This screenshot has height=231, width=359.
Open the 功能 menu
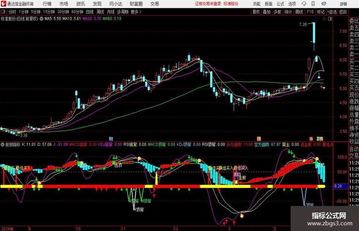pyautogui.click(x=257, y=4)
